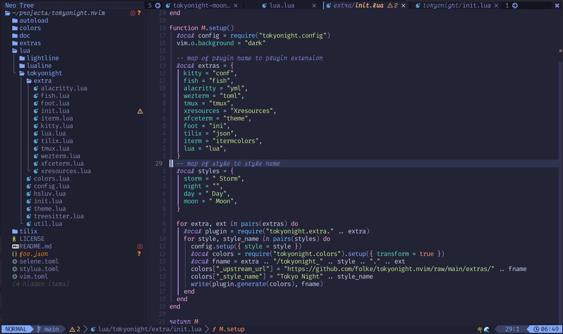Click the LICENSE file icon
The image size is (563, 334).
(x=15, y=239)
